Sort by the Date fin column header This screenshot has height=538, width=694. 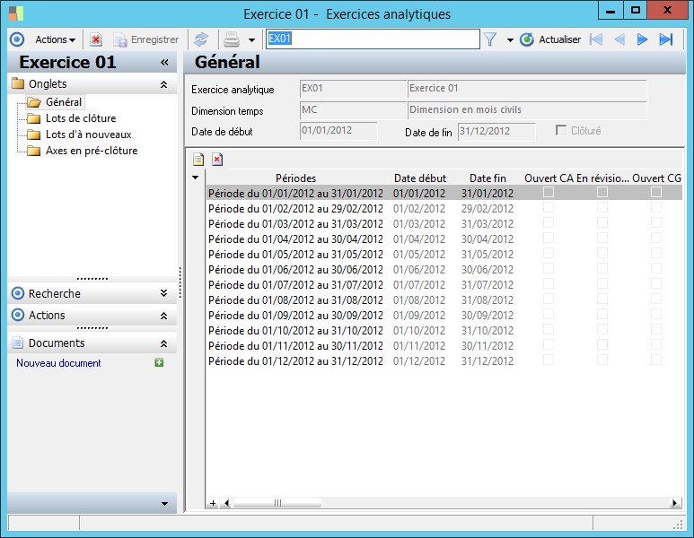coord(488,178)
